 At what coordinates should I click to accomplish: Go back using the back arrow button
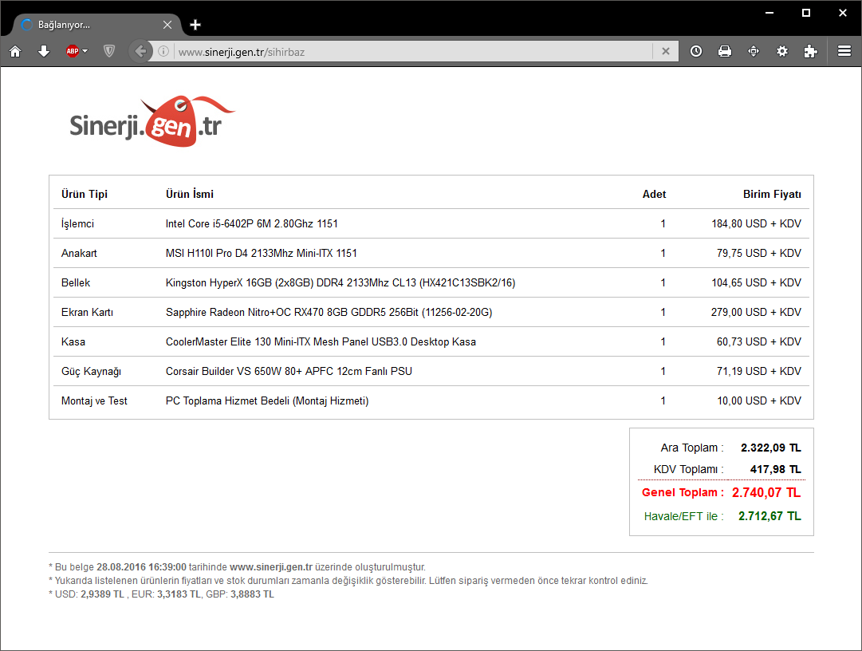coord(141,51)
